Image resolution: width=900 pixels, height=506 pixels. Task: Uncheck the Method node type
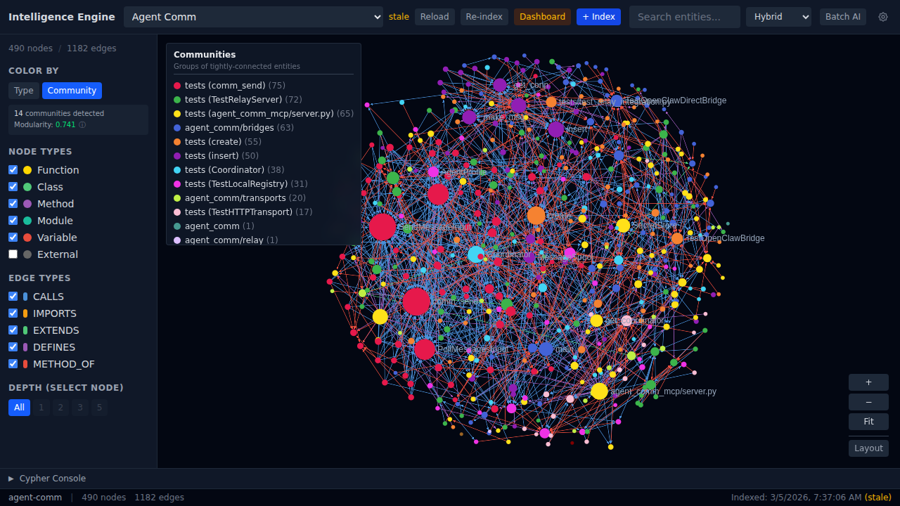pyautogui.click(x=13, y=203)
